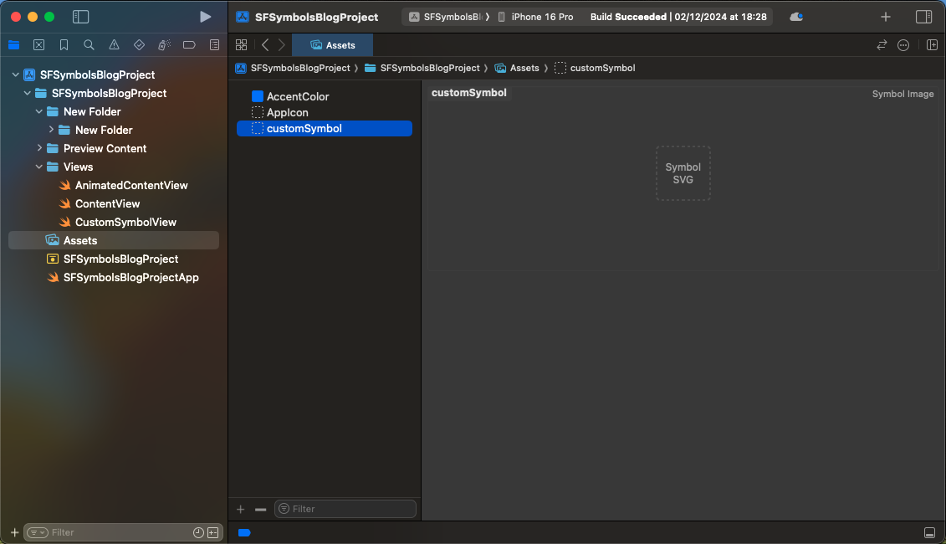Expand the nested New Folder
This screenshot has width=946, height=544.
click(51, 130)
